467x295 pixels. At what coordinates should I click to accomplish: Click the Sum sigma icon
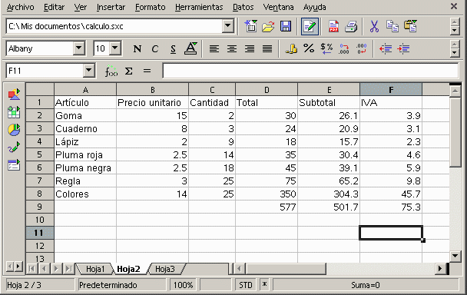click(x=128, y=71)
